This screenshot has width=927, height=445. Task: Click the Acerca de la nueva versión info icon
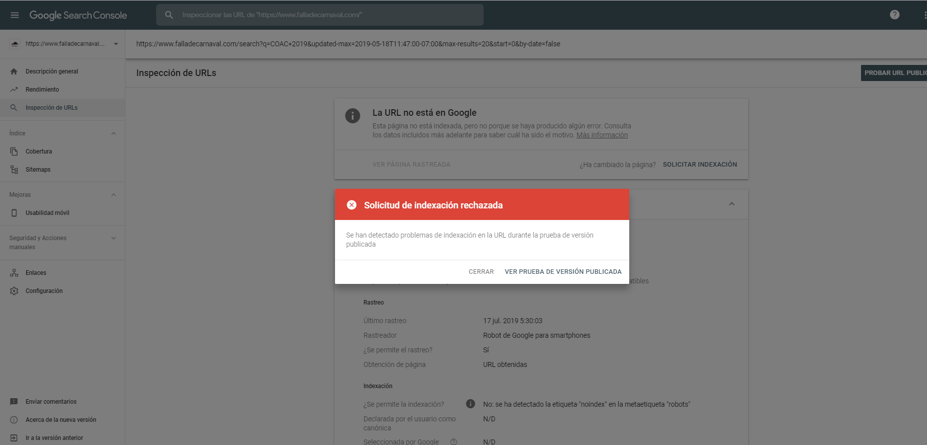click(x=14, y=420)
